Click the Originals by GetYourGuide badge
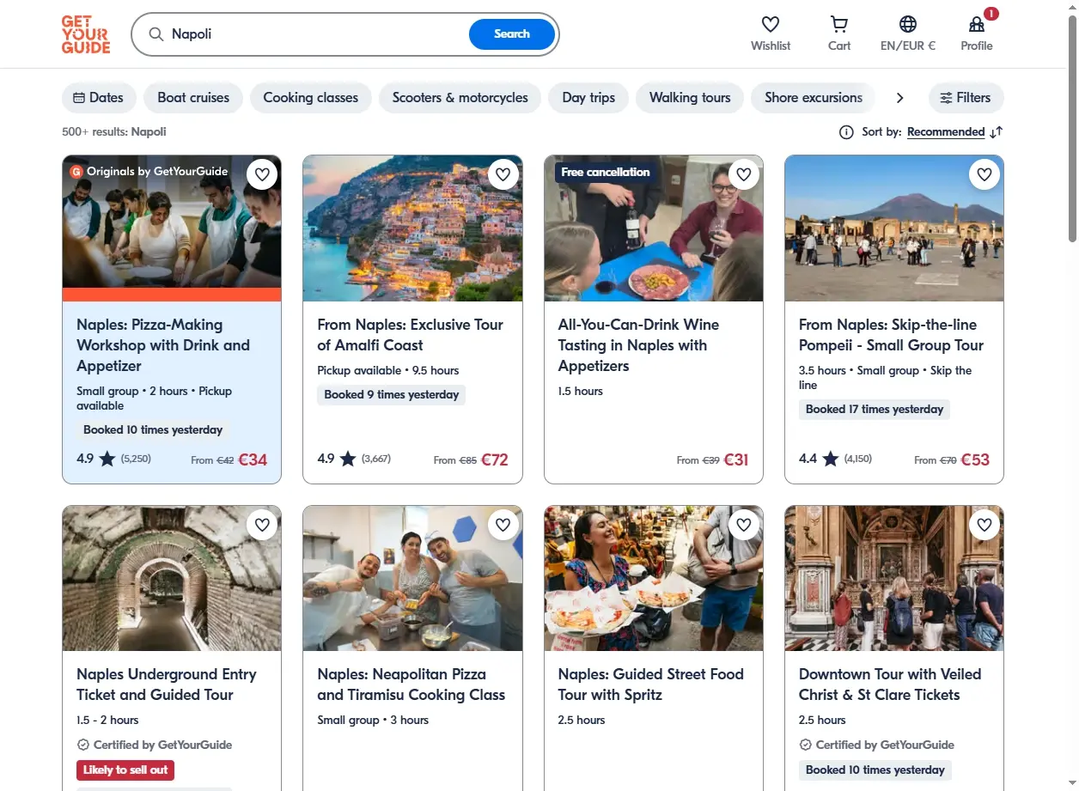Viewport: 1079px width, 791px height. point(149,171)
